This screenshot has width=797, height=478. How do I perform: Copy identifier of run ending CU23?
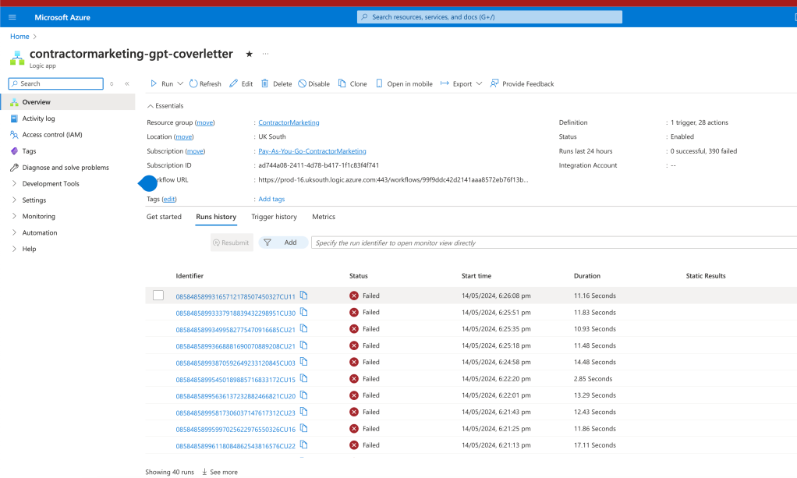coord(303,412)
